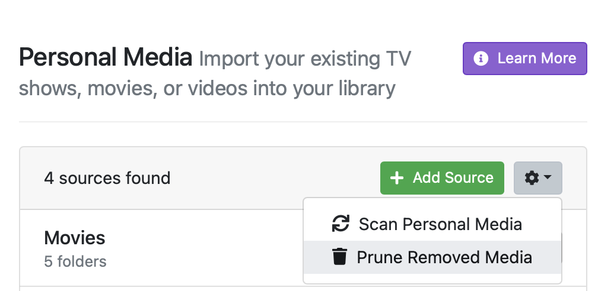Choose Prune Removed Media menu entry
This screenshot has width=598, height=291.
[x=444, y=257]
